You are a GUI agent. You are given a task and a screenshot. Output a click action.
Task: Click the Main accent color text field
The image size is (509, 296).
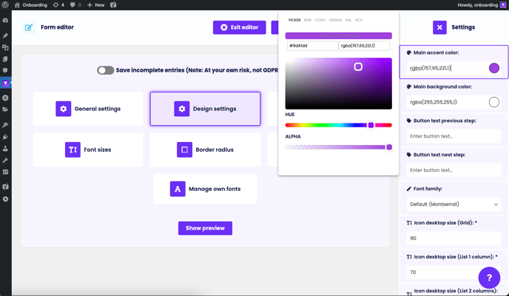pos(446,68)
